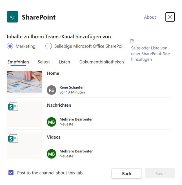Click the 'vor 13 Minuten' timestamp

tap(72, 92)
